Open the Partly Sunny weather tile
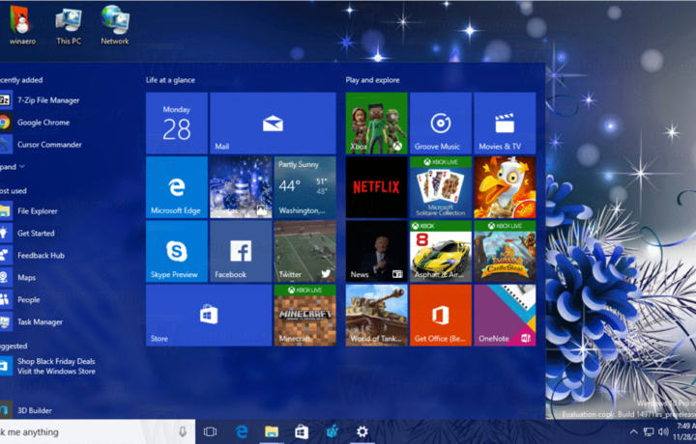This screenshot has width=696, height=444. click(304, 187)
